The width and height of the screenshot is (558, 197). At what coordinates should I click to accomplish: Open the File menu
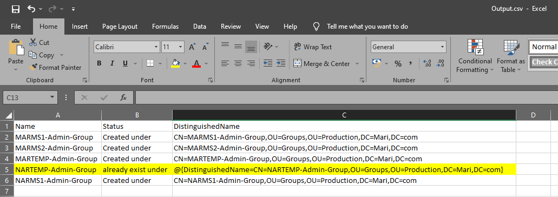(16, 27)
